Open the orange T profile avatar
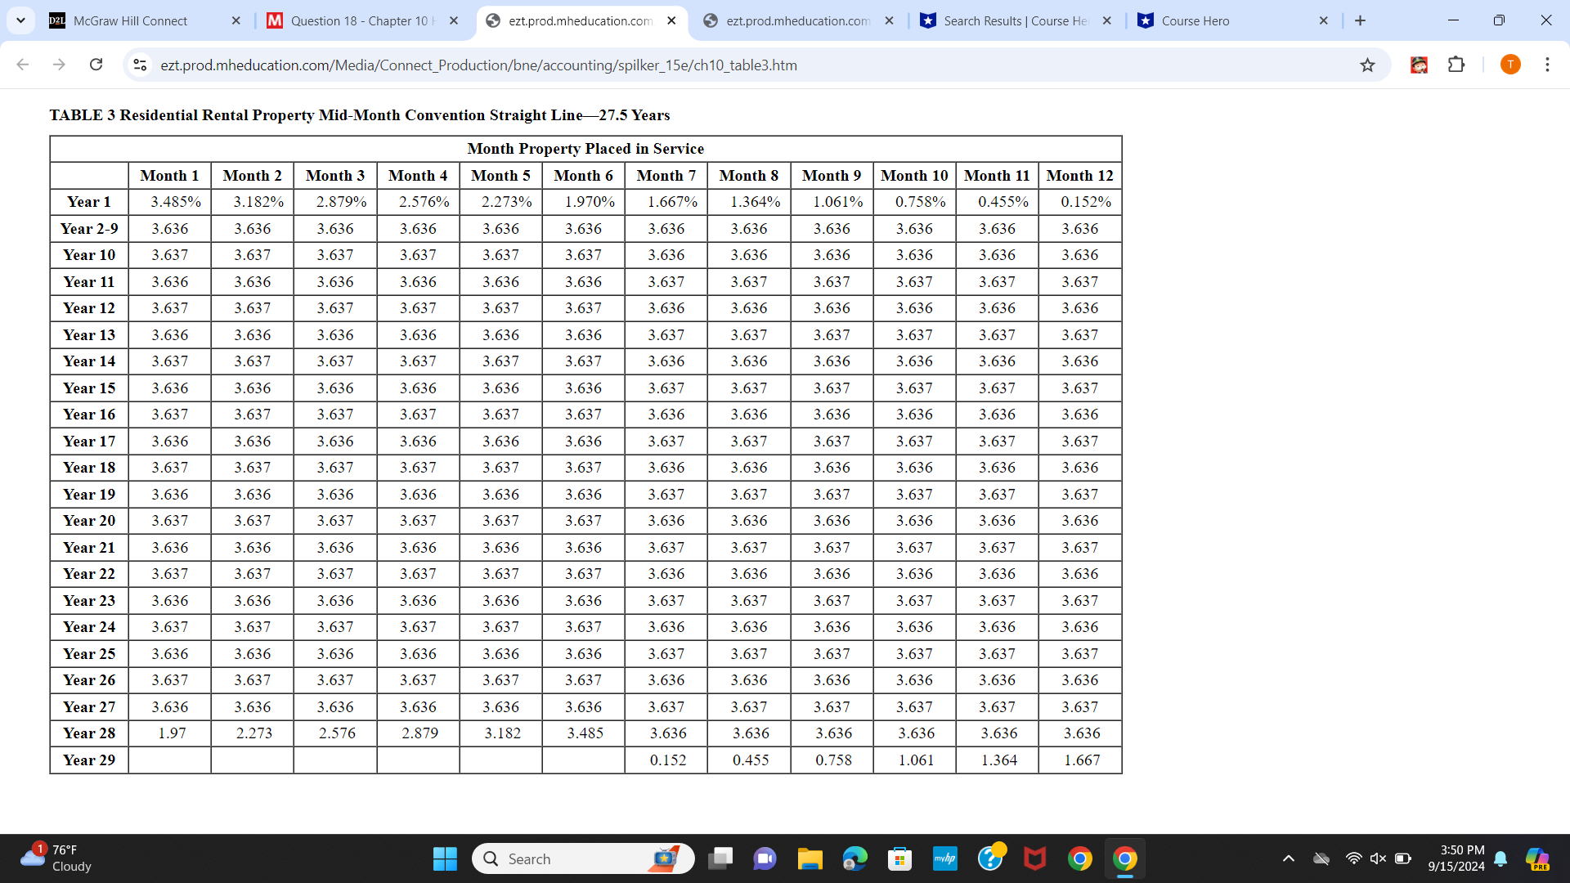1570x883 pixels. pos(1510,65)
